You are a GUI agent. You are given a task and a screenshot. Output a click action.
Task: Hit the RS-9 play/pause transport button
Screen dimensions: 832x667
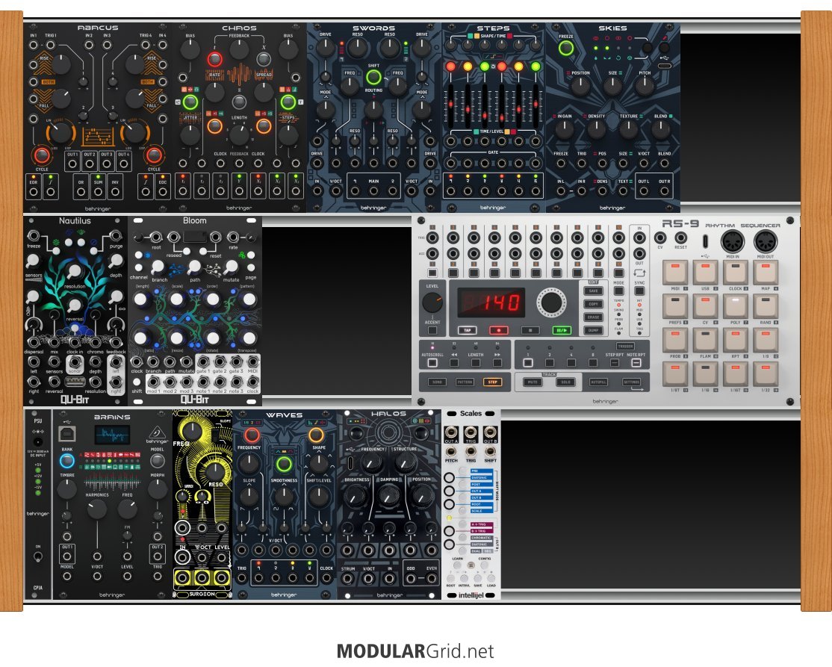click(x=562, y=330)
